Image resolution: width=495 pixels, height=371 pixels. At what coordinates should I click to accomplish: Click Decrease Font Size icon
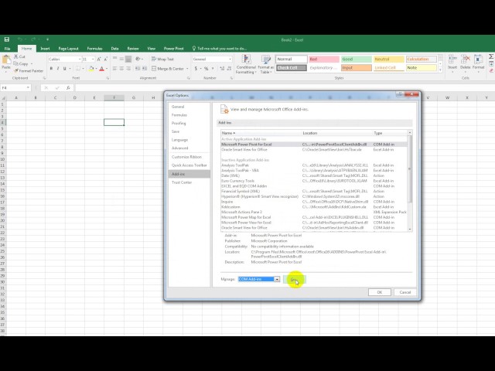coord(106,59)
